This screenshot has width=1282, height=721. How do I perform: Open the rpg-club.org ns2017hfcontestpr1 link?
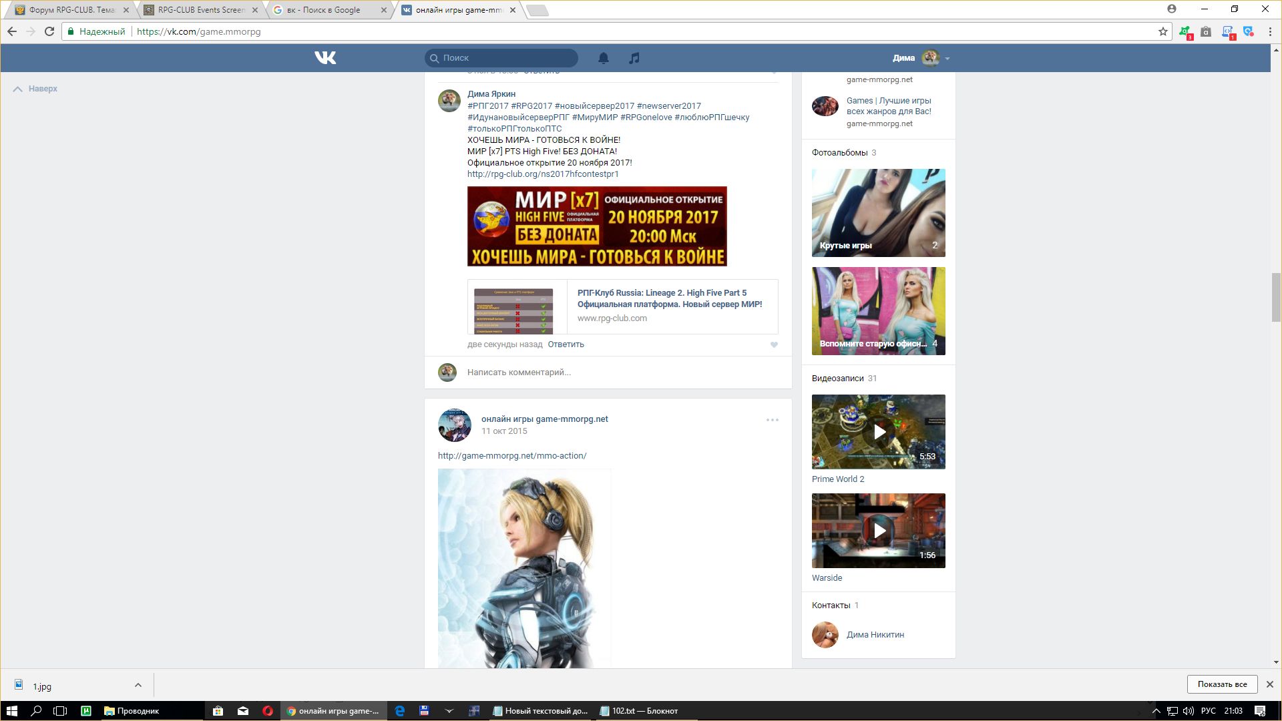click(x=543, y=174)
